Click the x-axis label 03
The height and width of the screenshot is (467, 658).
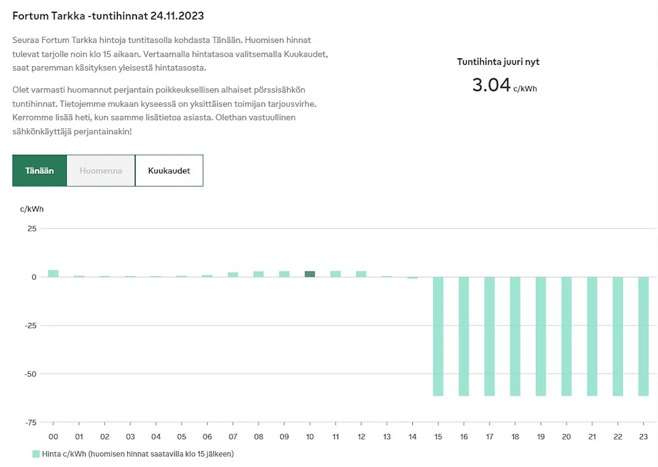tap(130, 437)
